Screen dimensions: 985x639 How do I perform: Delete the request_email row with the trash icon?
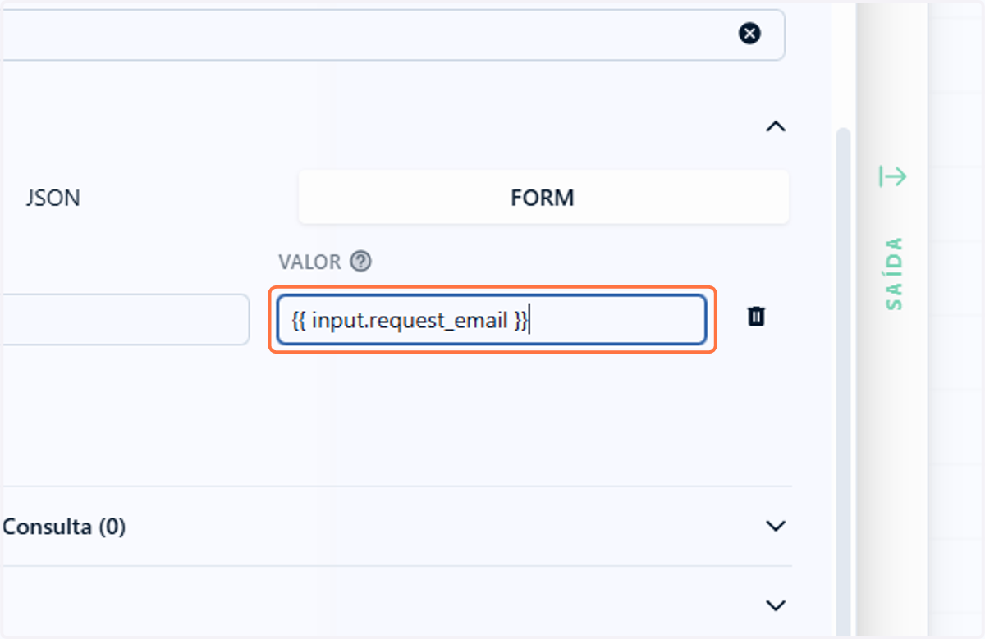(756, 317)
